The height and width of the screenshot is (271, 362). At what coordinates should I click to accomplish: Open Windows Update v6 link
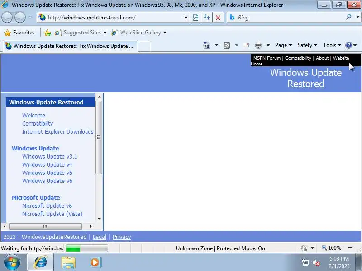point(47,181)
